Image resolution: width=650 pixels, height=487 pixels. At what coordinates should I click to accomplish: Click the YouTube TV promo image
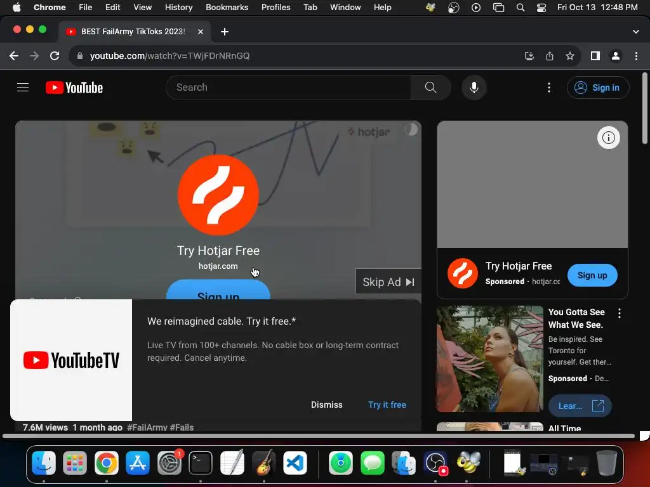pyautogui.click(x=71, y=360)
